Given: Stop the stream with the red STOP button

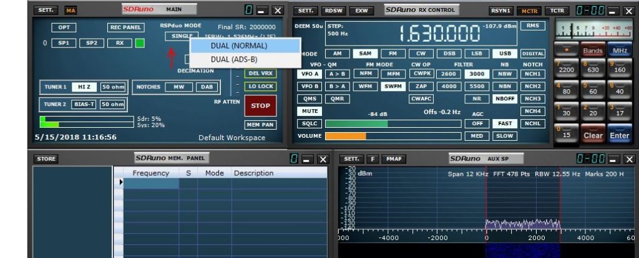Looking at the screenshot, I should (260, 106).
